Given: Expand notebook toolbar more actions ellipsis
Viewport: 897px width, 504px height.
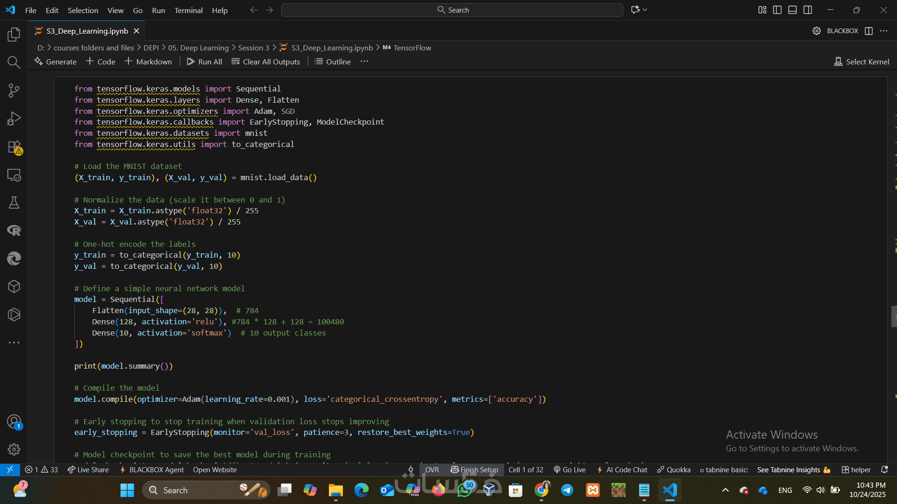Looking at the screenshot, I should click(x=364, y=62).
